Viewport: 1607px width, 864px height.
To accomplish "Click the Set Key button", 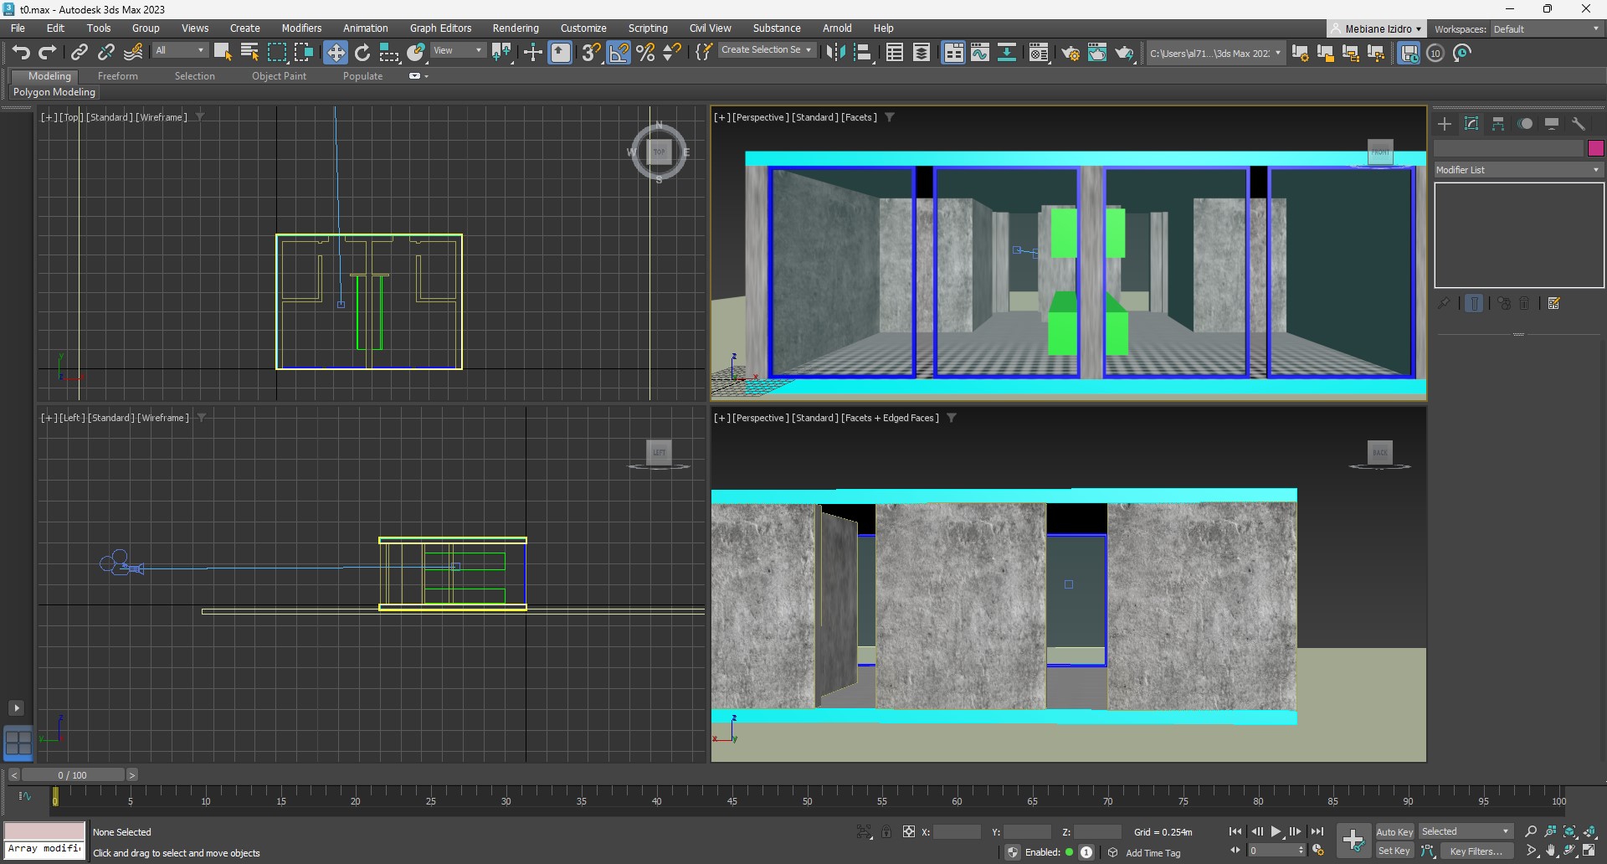I will [1394, 851].
